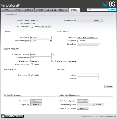Click the Verify New Password field
Viewport: 117px width, 119px height.
78,61
